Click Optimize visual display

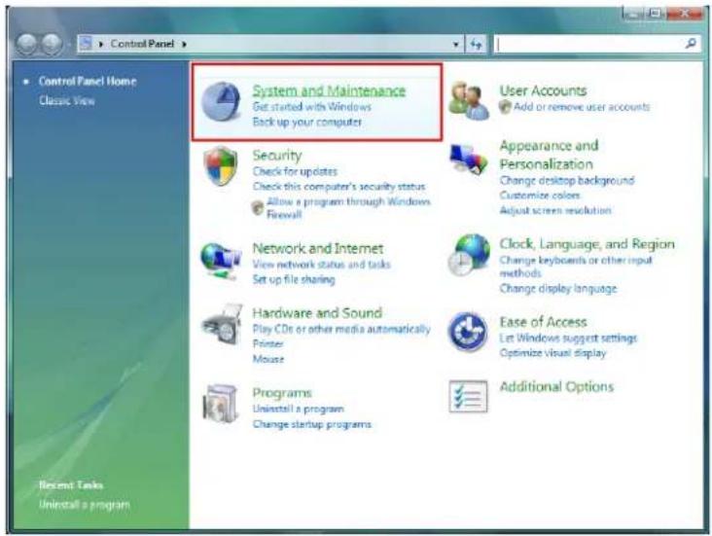(x=552, y=353)
